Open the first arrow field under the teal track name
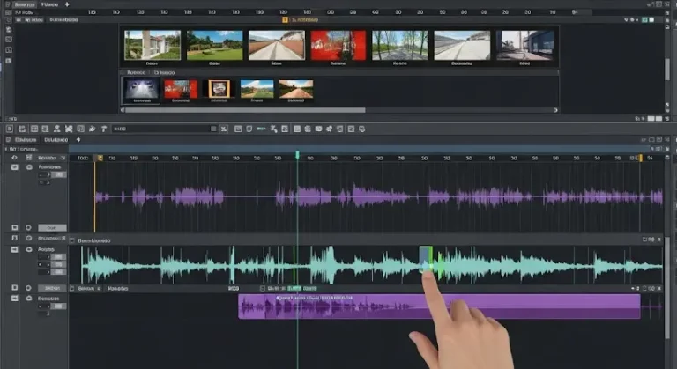 (44, 257)
